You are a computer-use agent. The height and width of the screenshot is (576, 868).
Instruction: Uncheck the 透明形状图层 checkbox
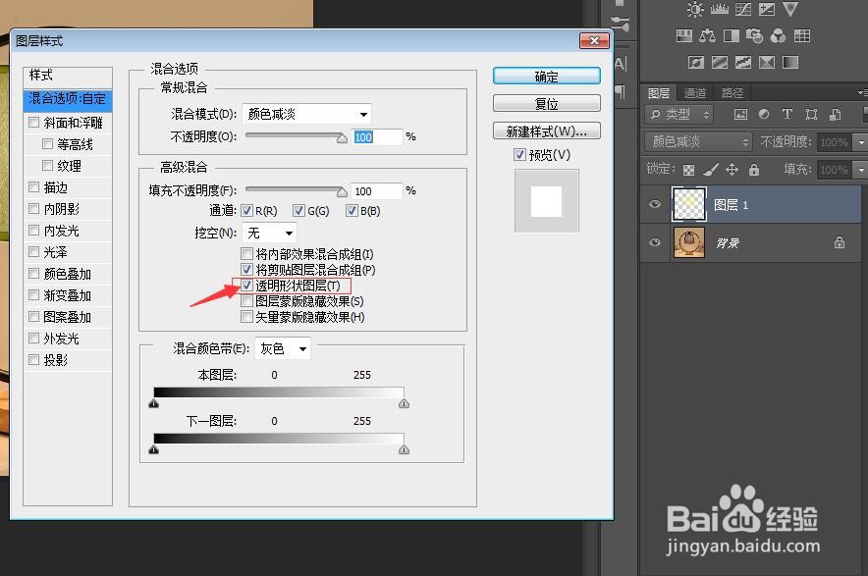click(x=246, y=286)
